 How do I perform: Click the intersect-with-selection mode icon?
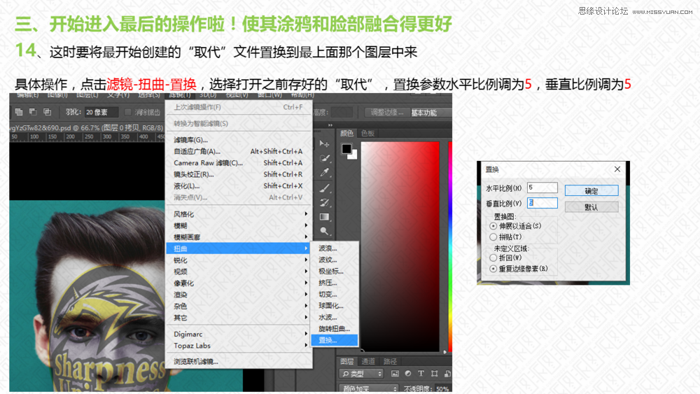47,111
